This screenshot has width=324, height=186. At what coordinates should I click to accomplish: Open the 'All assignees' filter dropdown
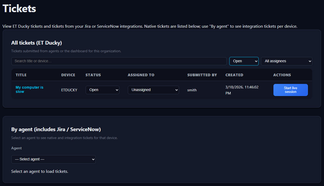point(286,61)
